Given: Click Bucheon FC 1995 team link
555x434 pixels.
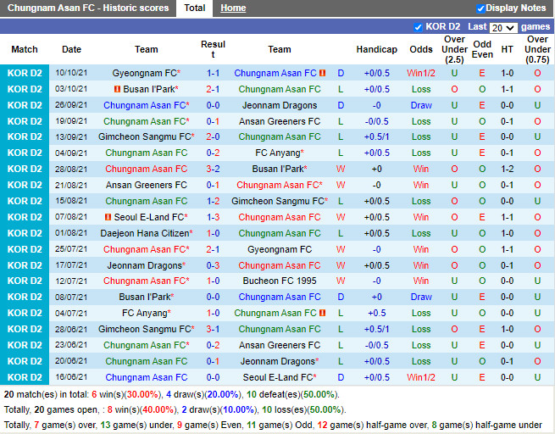Looking at the screenshot, I should [279, 281].
